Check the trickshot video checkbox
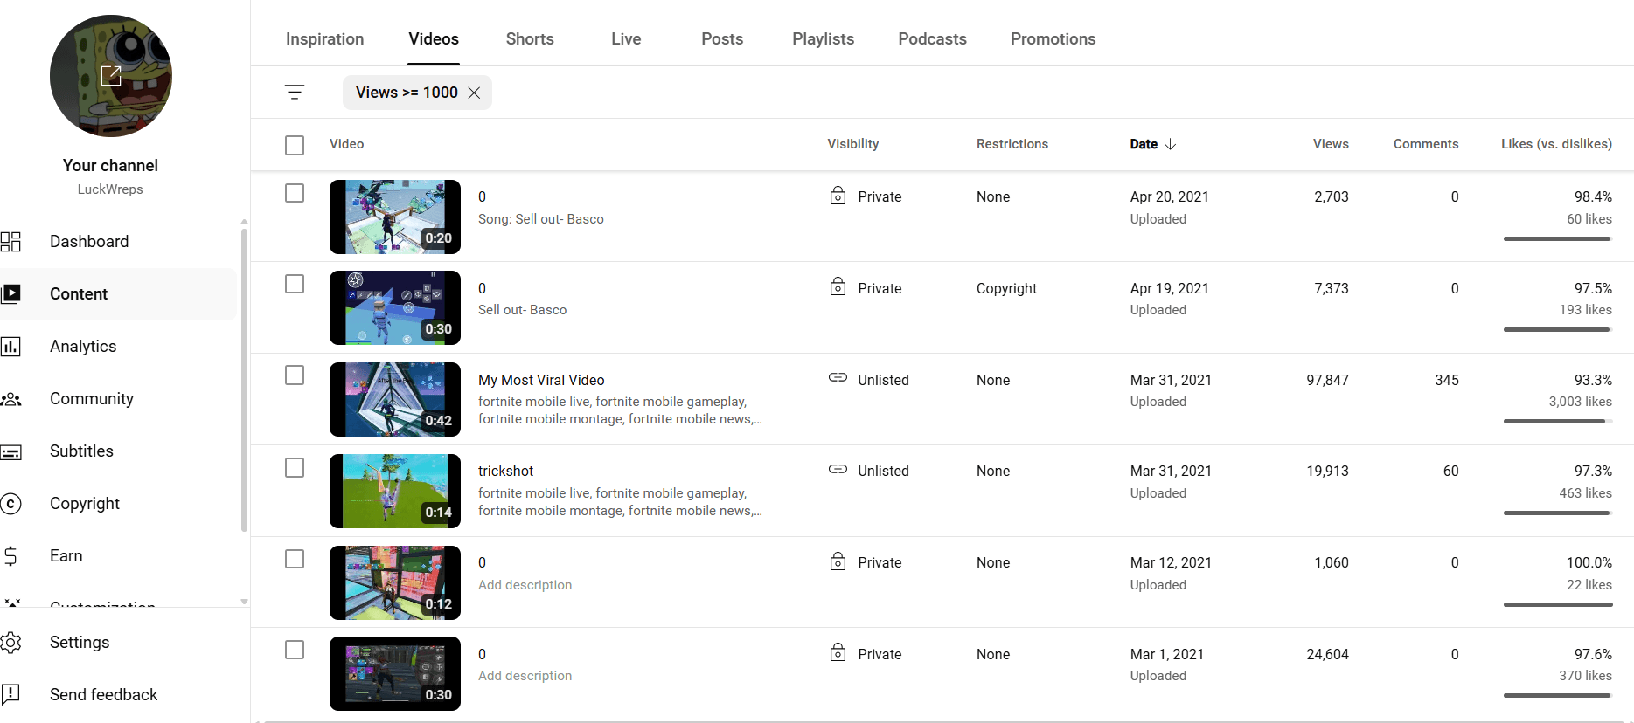The height and width of the screenshot is (723, 1634). coord(295,468)
